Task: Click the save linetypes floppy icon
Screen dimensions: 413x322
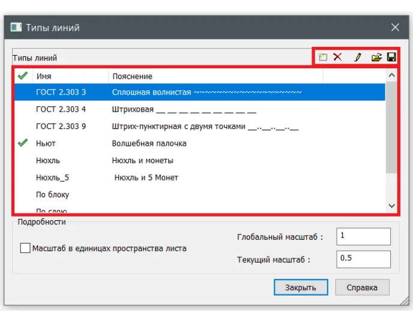Action: click(391, 58)
